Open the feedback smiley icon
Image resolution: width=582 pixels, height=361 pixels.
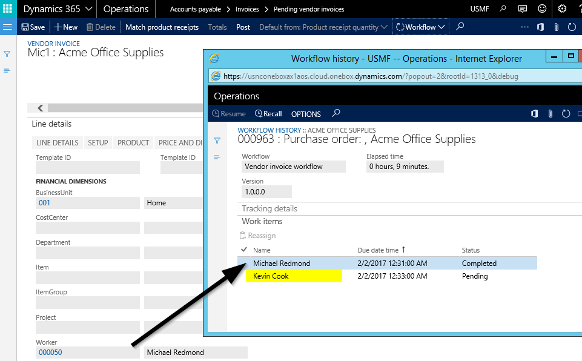click(x=542, y=9)
